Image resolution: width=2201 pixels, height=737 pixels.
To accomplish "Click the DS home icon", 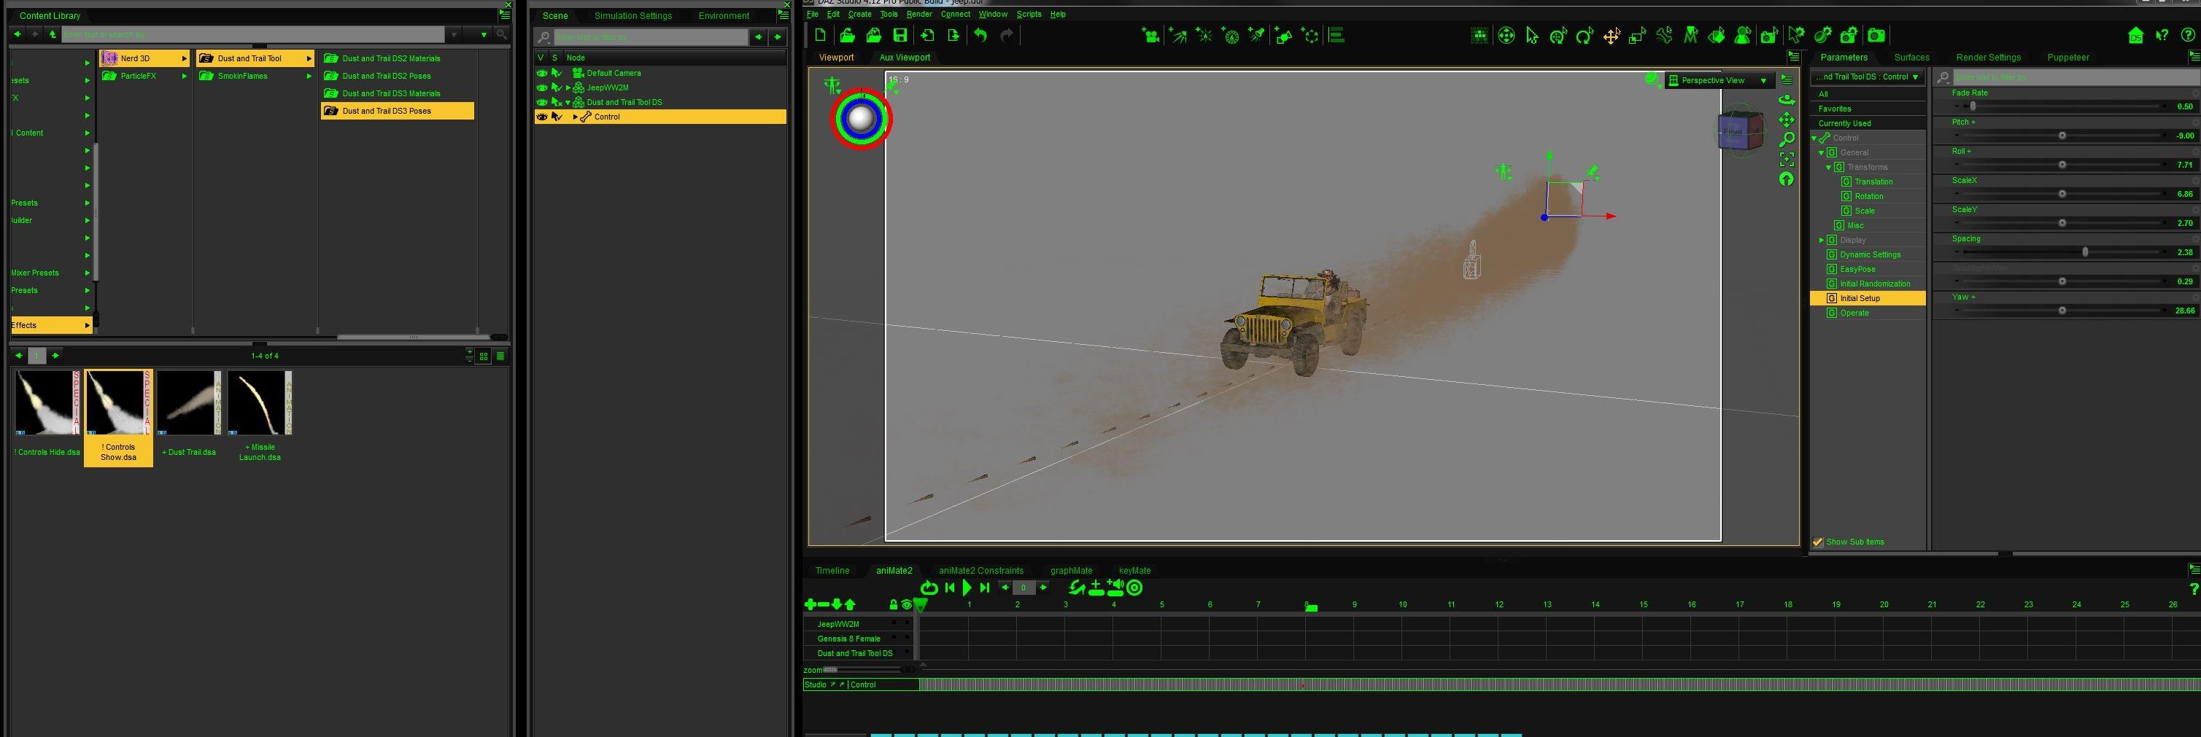I will point(2135,35).
